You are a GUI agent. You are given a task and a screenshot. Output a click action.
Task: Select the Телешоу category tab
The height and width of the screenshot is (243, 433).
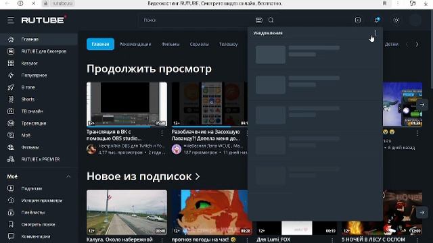228,44
